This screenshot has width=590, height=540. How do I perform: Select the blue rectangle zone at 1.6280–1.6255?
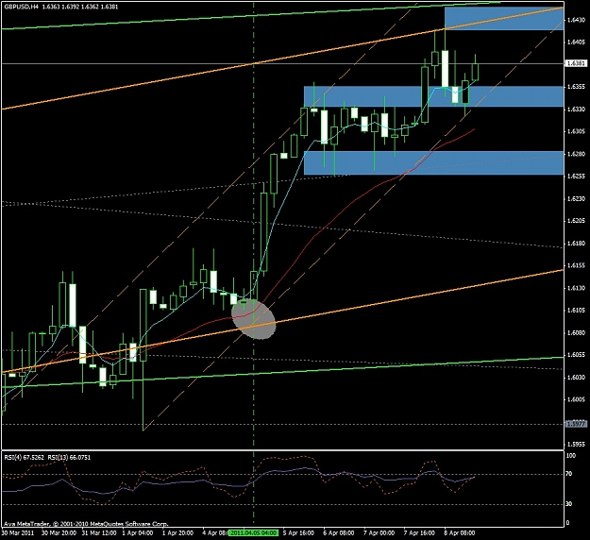point(433,163)
